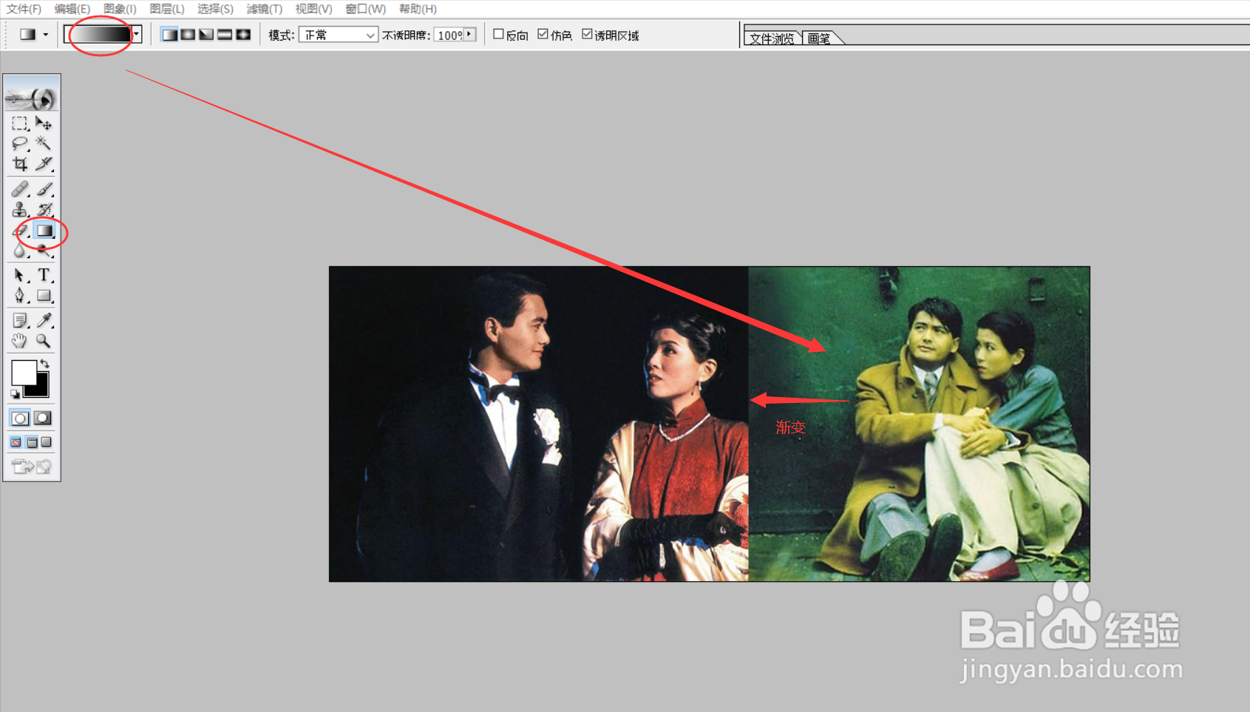
Task: Select the Slice tool
Action: (x=44, y=163)
